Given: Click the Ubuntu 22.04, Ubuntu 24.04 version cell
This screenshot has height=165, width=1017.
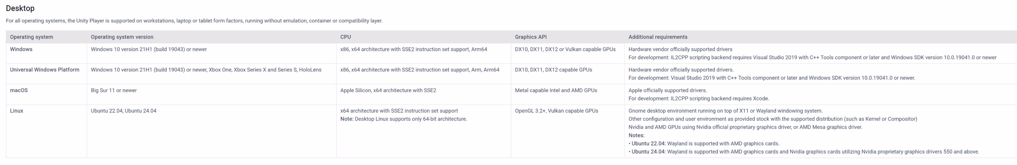Looking at the screenshot, I should click(x=124, y=111).
